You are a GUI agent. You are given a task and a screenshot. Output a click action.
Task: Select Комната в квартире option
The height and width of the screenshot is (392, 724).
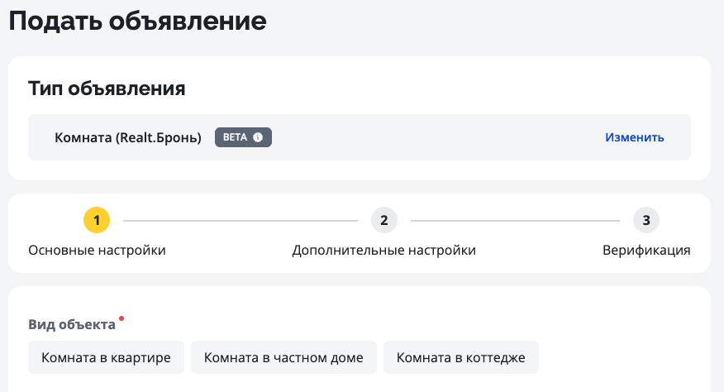(105, 358)
